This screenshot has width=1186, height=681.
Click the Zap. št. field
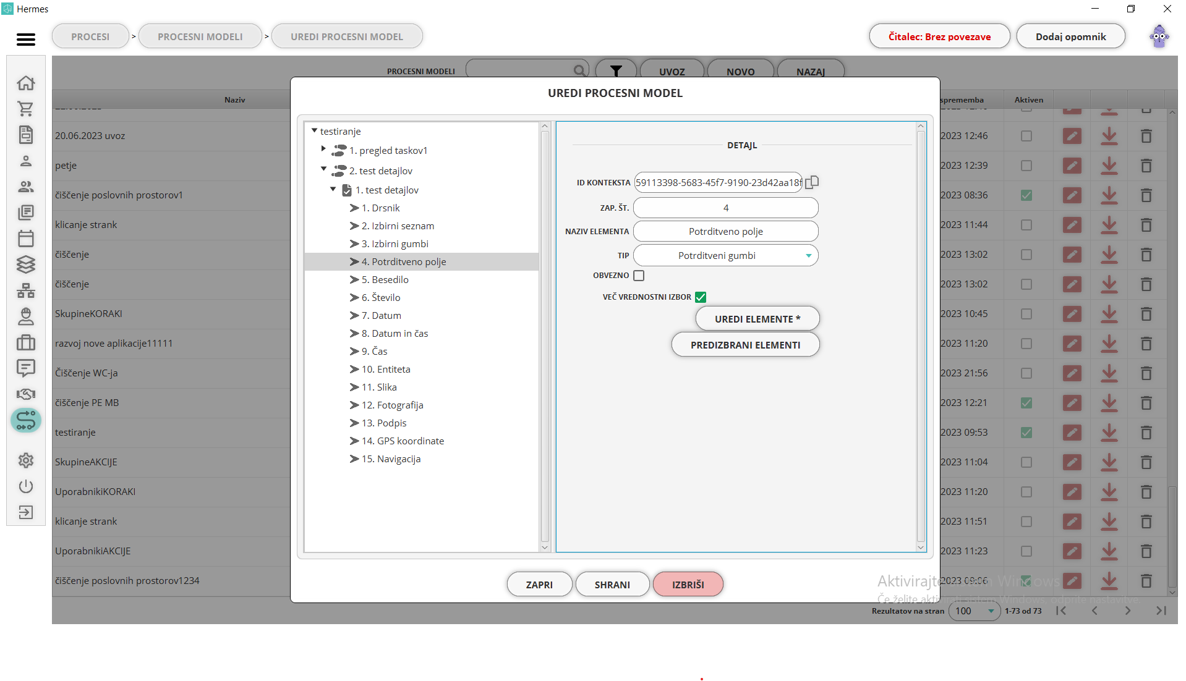(726, 208)
